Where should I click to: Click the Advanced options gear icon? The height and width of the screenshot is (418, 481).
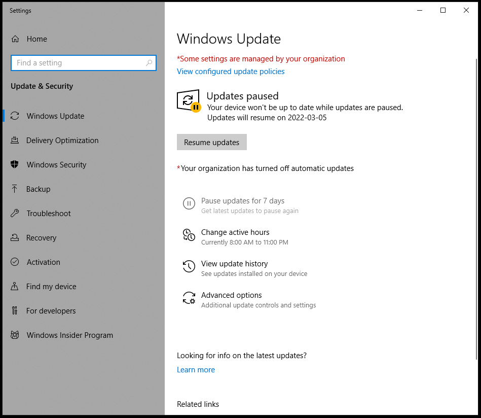(x=189, y=298)
